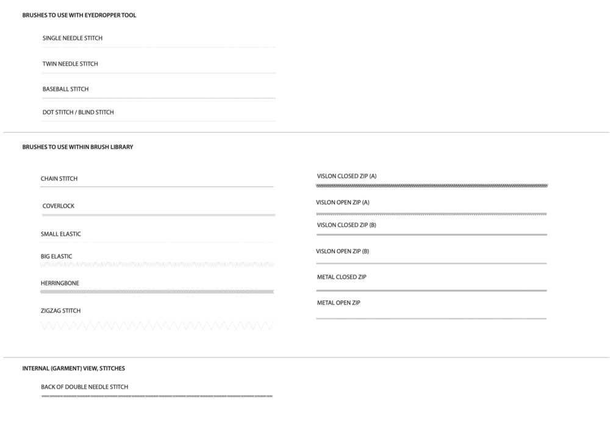Select the Zigzag Stitch line sample
The image size is (613, 433).
(x=157, y=326)
